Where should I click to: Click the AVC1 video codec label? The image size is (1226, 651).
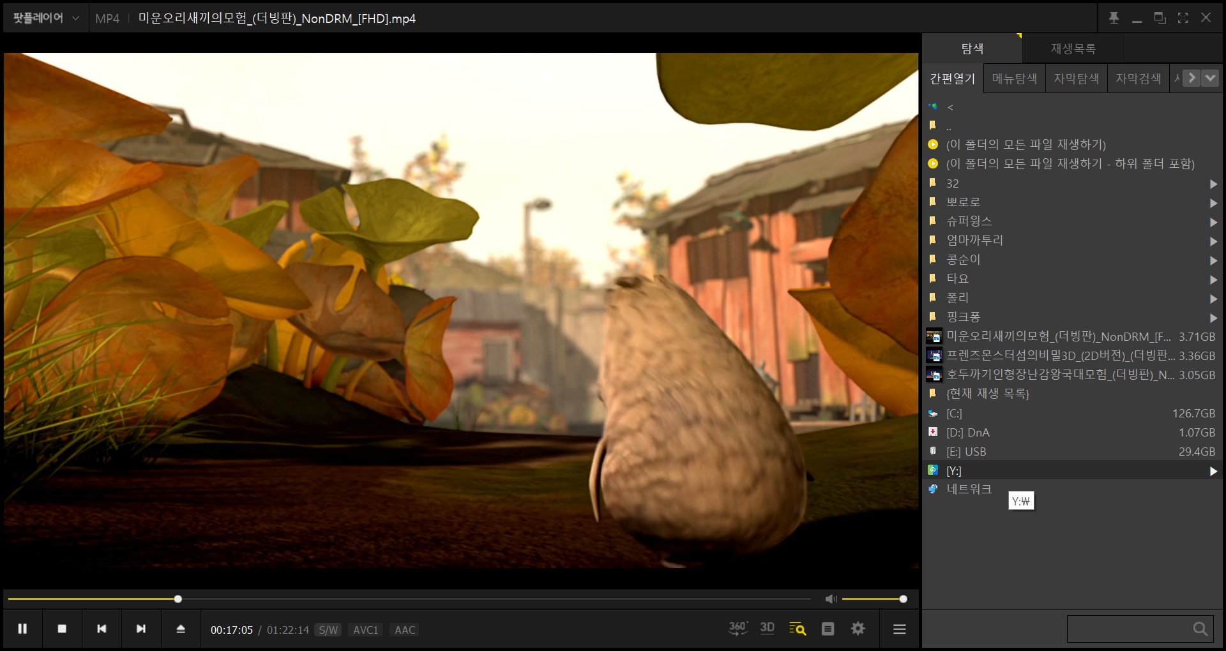coord(366,630)
